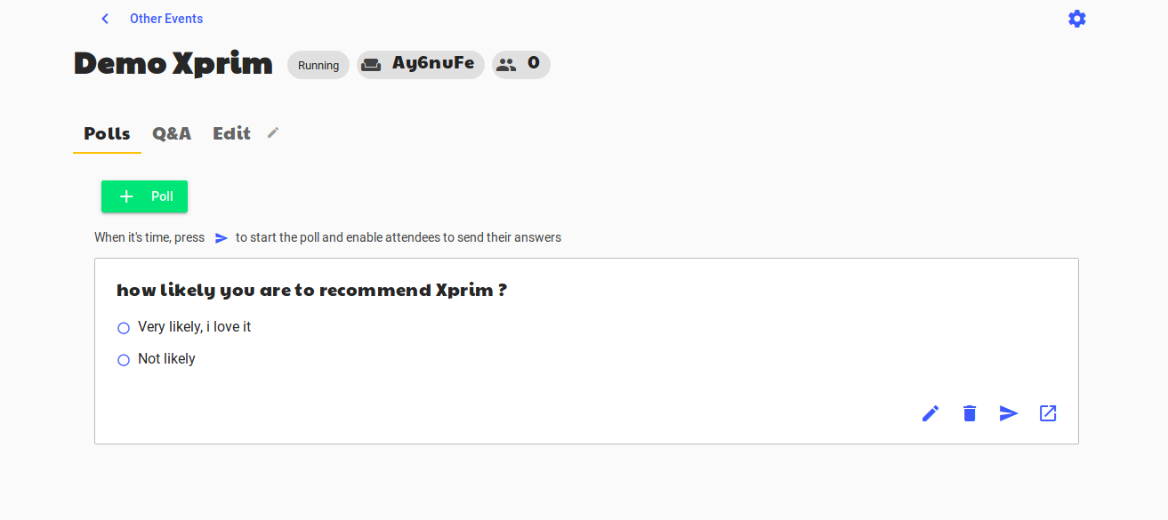This screenshot has width=1168, height=520.
Task: Click the back chevron arrow
Action: [x=105, y=19]
